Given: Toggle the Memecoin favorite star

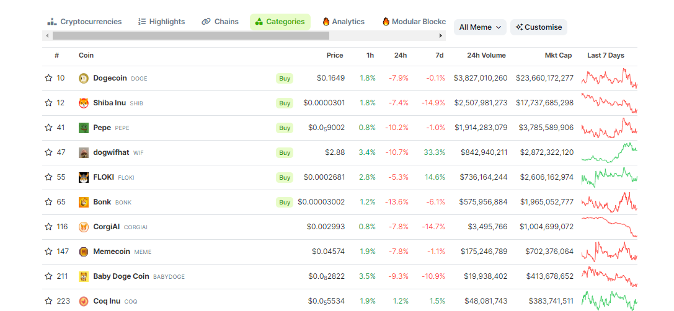Looking at the screenshot, I should tap(48, 252).
